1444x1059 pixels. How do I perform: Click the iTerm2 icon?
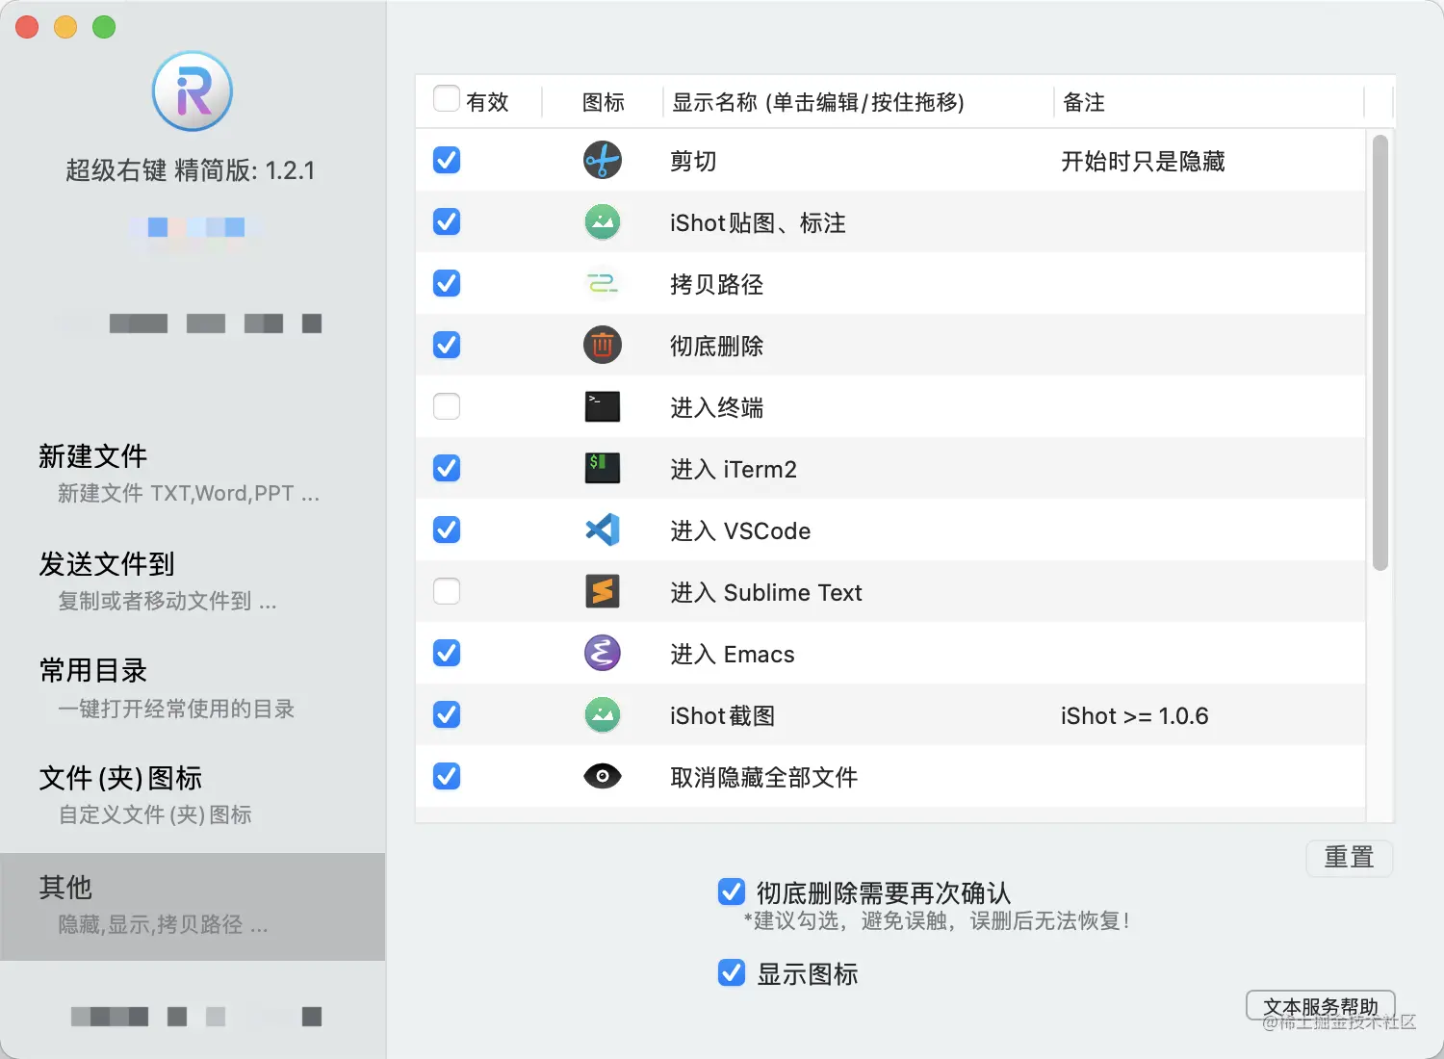[x=603, y=468]
